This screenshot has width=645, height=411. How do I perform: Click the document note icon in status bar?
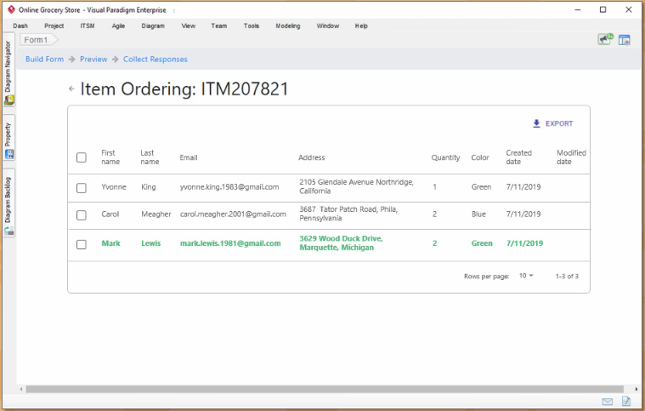626,402
